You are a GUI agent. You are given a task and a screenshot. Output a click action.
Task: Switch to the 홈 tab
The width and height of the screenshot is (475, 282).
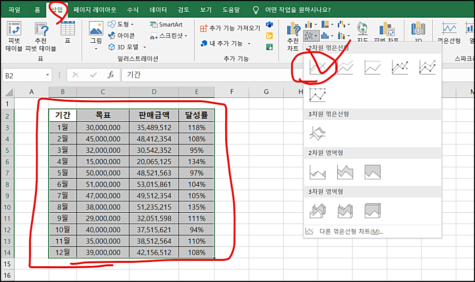pyautogui.click(x=37, y=10)
